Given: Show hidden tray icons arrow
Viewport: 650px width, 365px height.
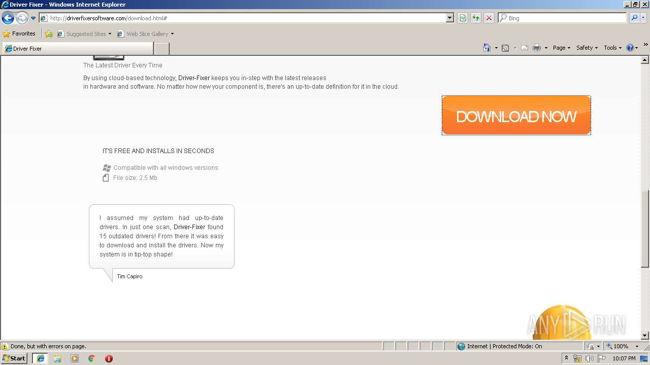Looking at the screenshot, I should click(x=566, y=358).
